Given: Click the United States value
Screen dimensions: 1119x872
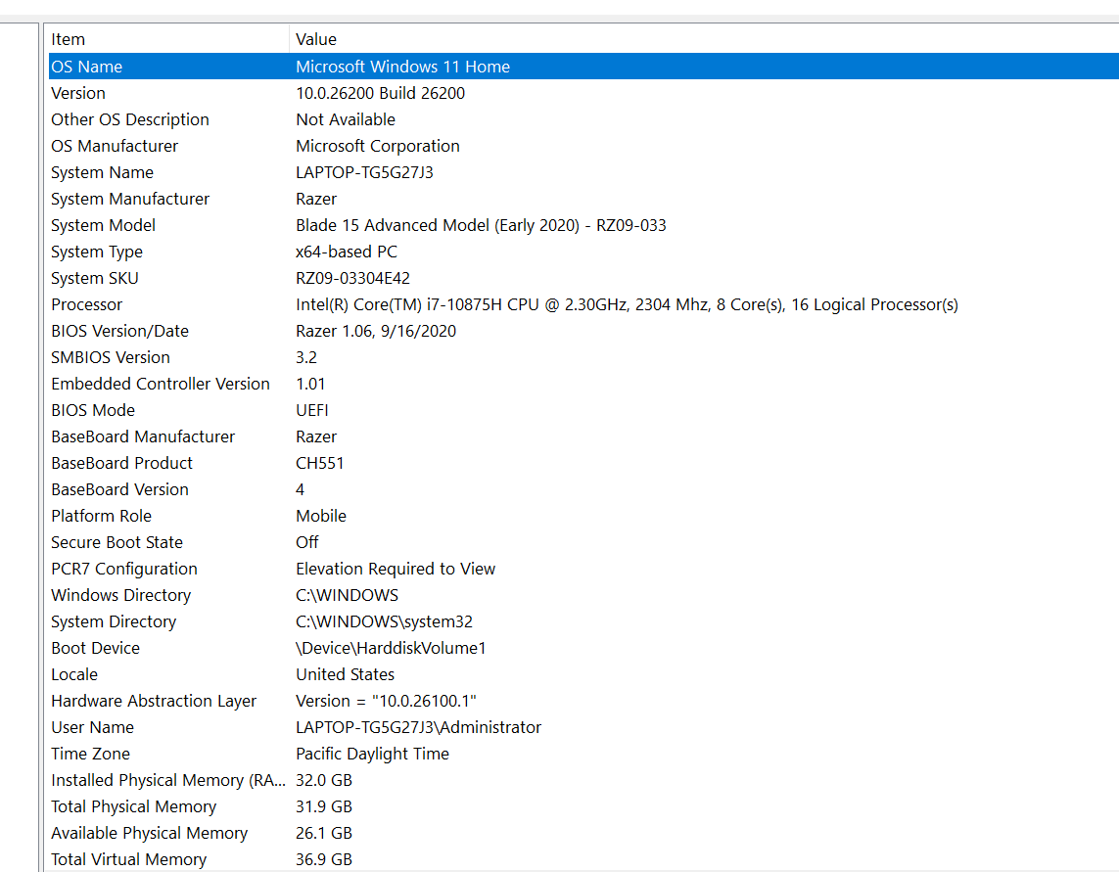Looking at the screenshot, I should pos(345,673).
